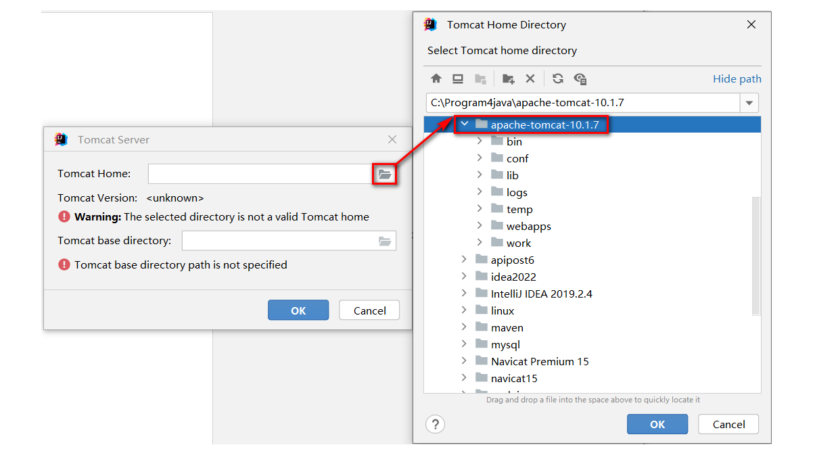Select the apache-tomcat-10.1.7 folder row
The width and height of the screenshot is (840, 464).
(592, 124)
